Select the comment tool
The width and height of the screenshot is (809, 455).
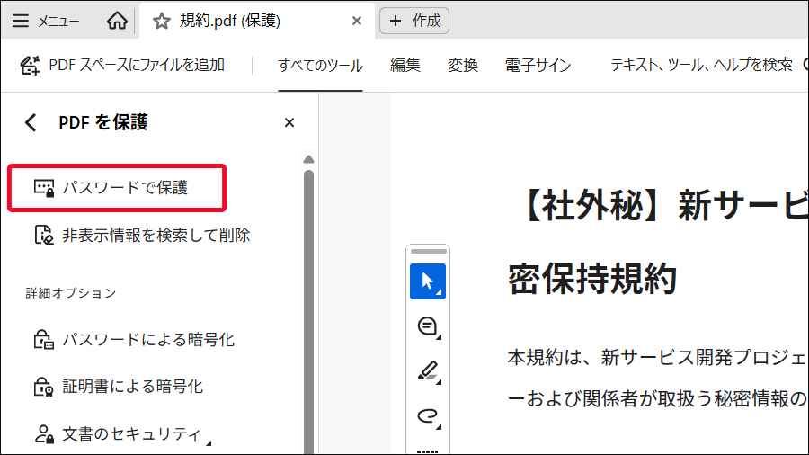428,326
